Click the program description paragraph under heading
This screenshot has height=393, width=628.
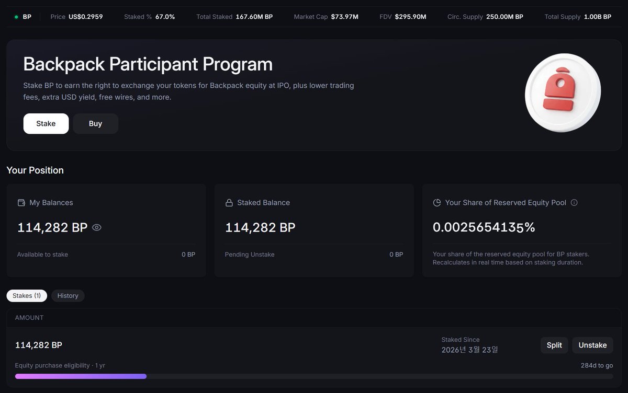click(188, 91)
